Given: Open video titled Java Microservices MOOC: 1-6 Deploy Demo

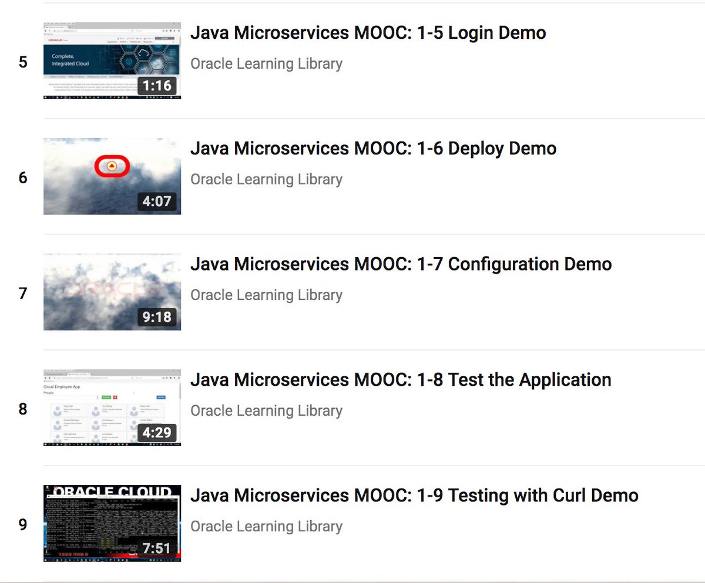Looking at the screenshot, I should [x=372, y=149].
